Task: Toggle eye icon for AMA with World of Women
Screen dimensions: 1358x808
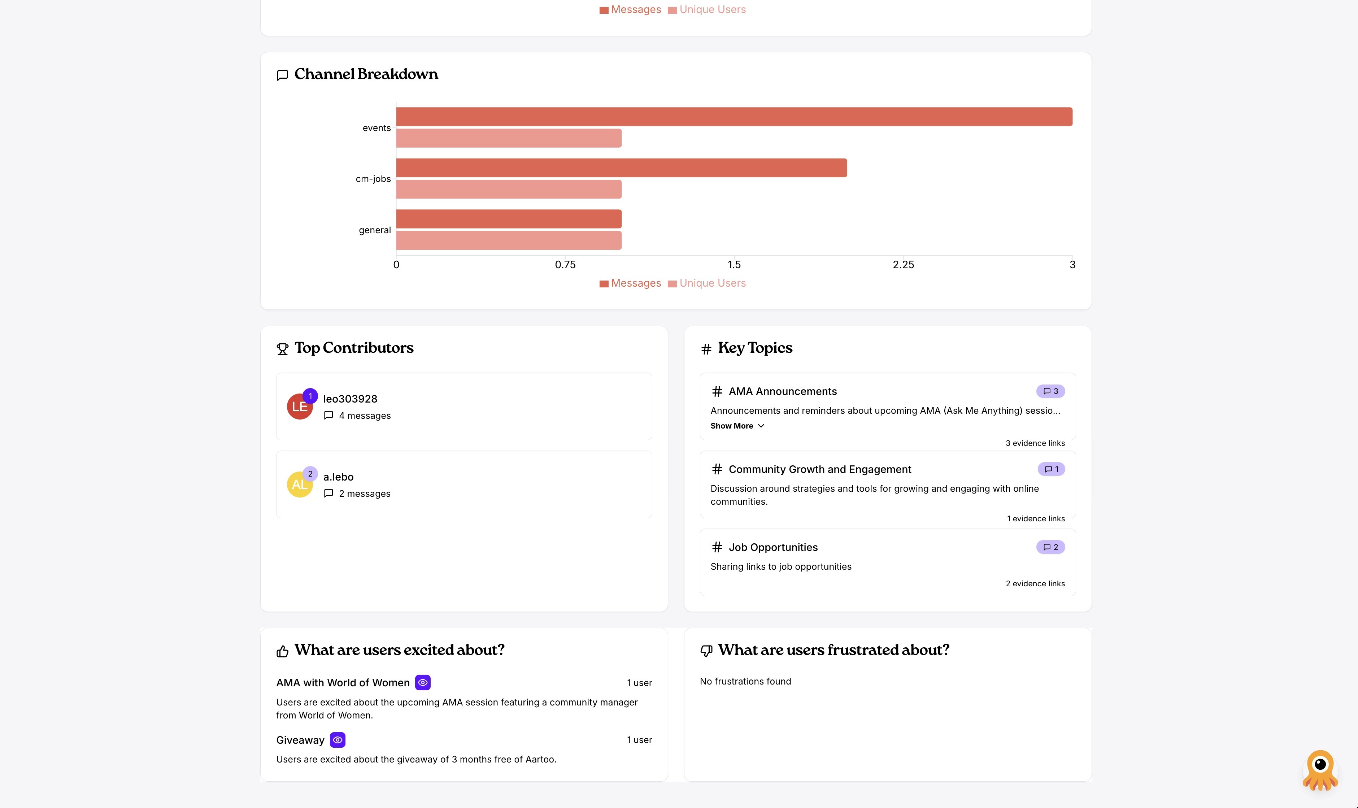Action: (422, 682)
